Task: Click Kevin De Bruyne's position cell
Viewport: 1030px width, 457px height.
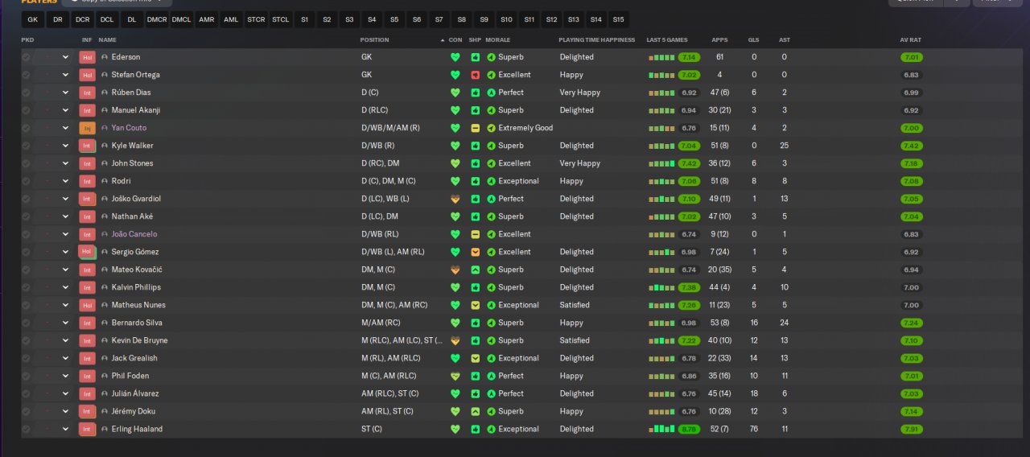Action: (402, 340)
